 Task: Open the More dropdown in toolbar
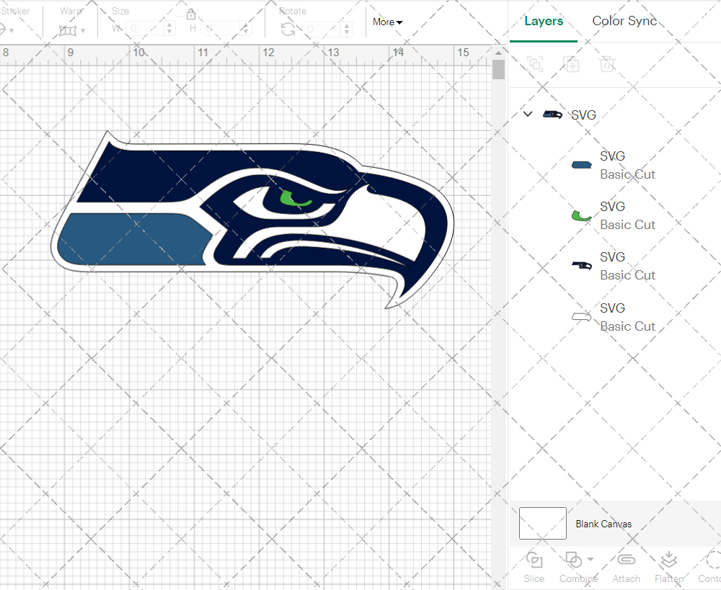click(387, 22)
